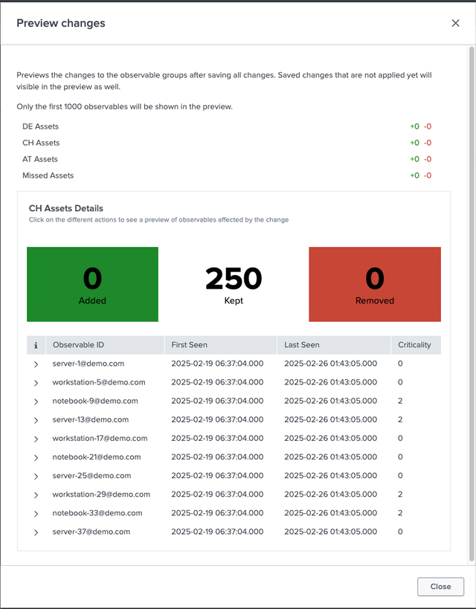Click Last Seen value of notebook-33@demo.com
476x609 pixels.
[331, 512]
